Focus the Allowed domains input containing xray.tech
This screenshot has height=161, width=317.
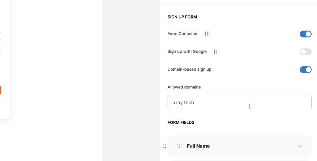pos(239,102)
